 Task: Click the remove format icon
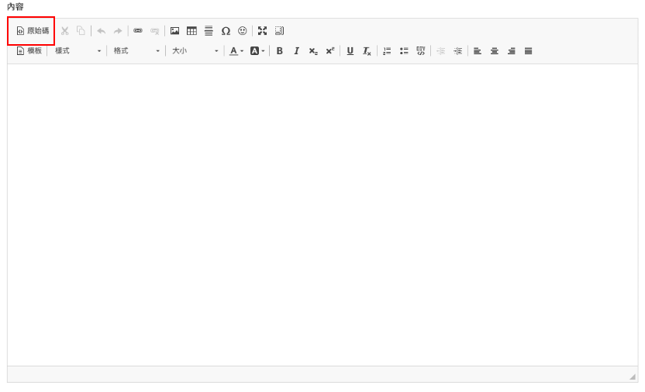367,51
